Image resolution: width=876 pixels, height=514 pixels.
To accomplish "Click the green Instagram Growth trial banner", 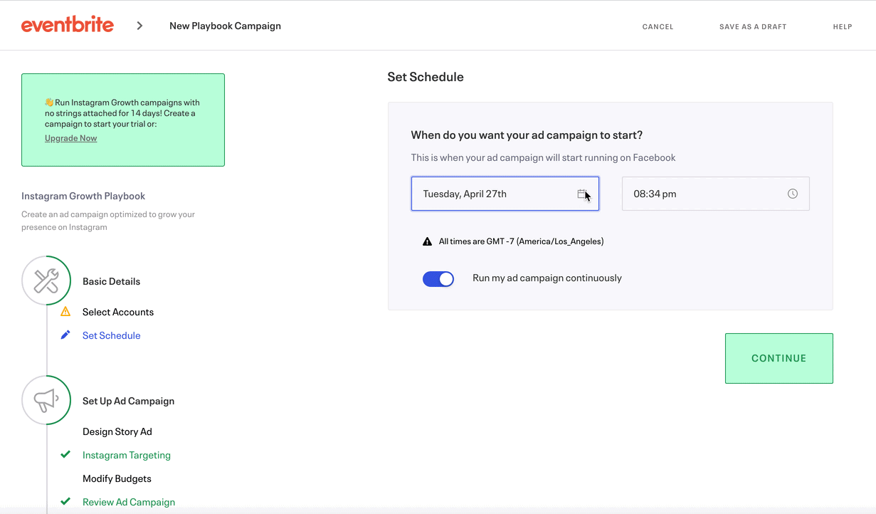I will pyautogui.click(x=123, y=120).
